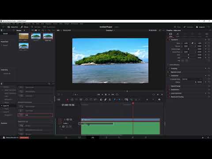Image resolution: width=212 pixels, height=159 pixels.
Task: Switch to the Fairlight page icon
Action: [x=132, y=137]
